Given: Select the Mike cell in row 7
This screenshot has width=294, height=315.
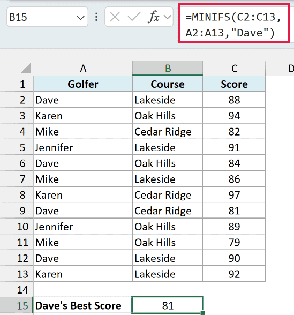Looking at the screenshot, I should tap(82, 179).
